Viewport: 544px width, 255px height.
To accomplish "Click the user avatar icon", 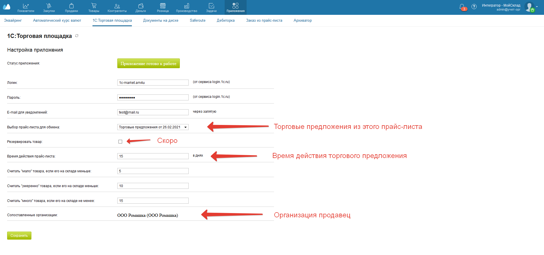I will (x=529, y=7).
